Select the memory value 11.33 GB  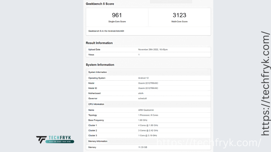click(x=143, y=147)
